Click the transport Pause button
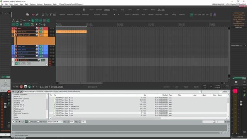Viewport: 247px width, 139px height. 37,87
